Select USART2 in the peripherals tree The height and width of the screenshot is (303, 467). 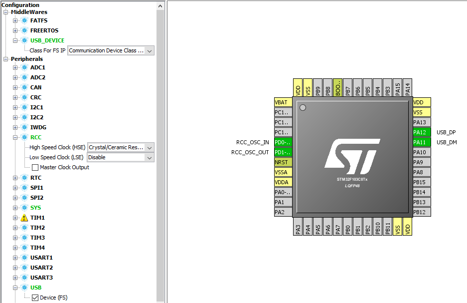tap(41, 268)
